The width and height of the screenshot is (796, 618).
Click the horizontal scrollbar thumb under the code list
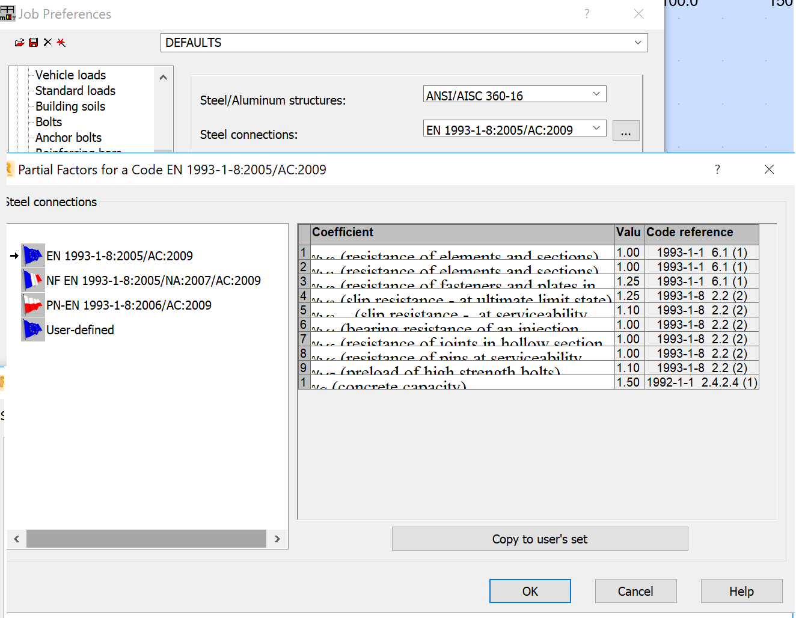[146, 539]
